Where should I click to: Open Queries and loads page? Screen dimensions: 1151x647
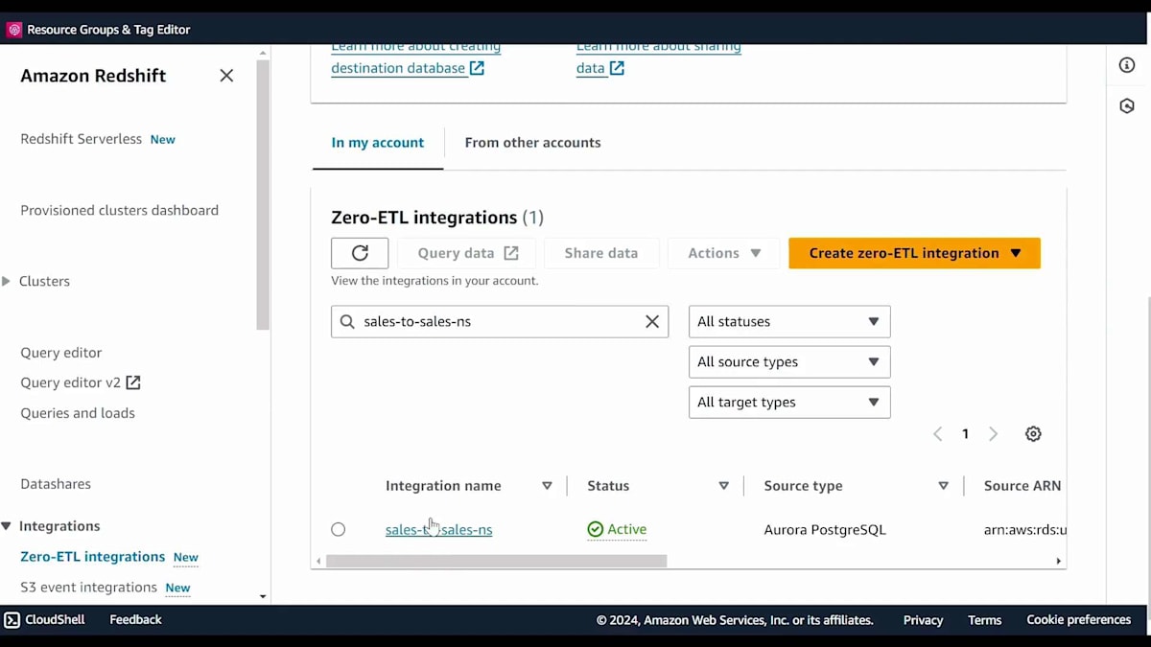[78, 413]
